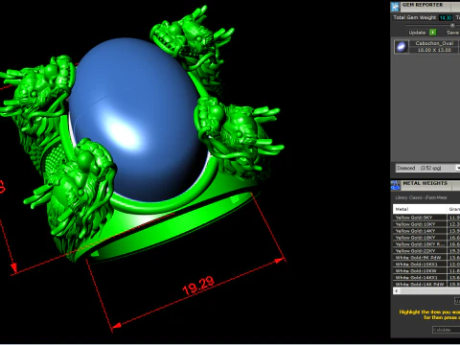Screen dimensions: 460x345
Task: Adjust the Gem Reporter slider handle
Action: coord(452,25)
